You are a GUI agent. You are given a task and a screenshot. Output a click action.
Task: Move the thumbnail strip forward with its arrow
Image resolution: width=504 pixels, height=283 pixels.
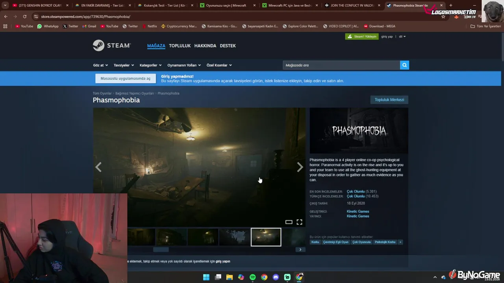click(x=300, y=250)
